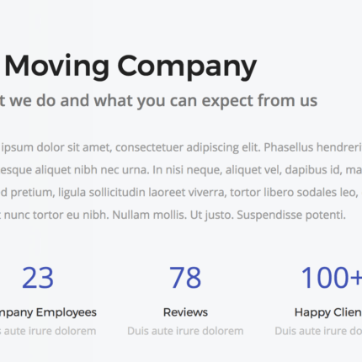The image size is (362, 362).
Task: Click description text under Happy Clients
Action: tap(318, 331)
